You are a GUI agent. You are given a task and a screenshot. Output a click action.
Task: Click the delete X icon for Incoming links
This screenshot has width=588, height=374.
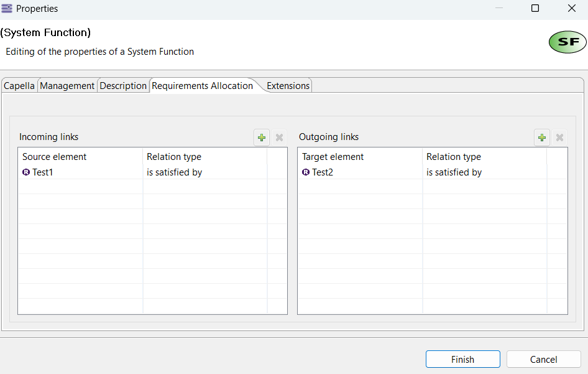pos(279,138)
